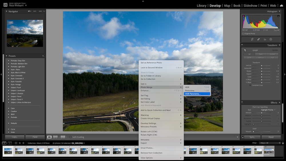The height and width of the screenshot is (161, 286).
Task: Select filmstrip thumbnail number 25
Action: pos(269,151)
